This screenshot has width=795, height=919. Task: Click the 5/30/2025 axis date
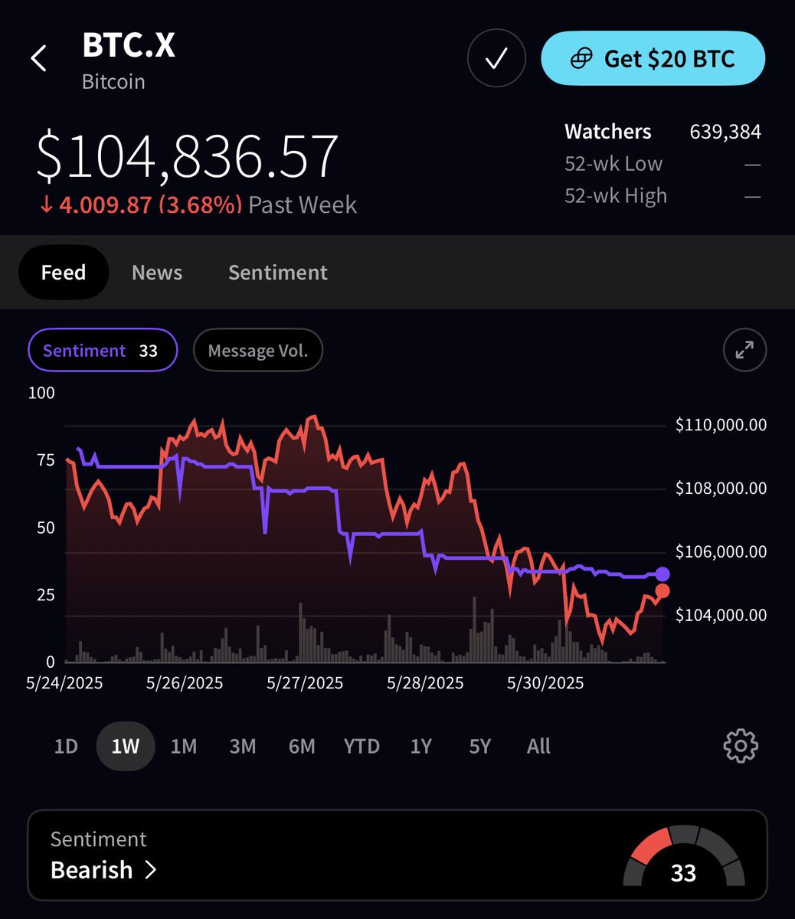tap(545, 682)
